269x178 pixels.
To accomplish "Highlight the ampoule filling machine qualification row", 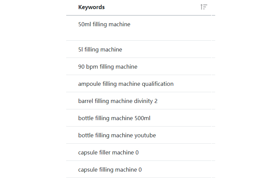I will [x=126, y=84].
